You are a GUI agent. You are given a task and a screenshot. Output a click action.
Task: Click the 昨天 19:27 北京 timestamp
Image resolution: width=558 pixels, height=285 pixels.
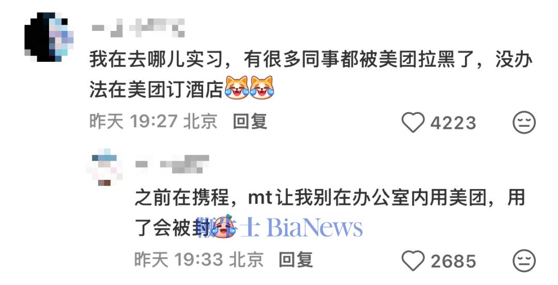tap(153, 122)
